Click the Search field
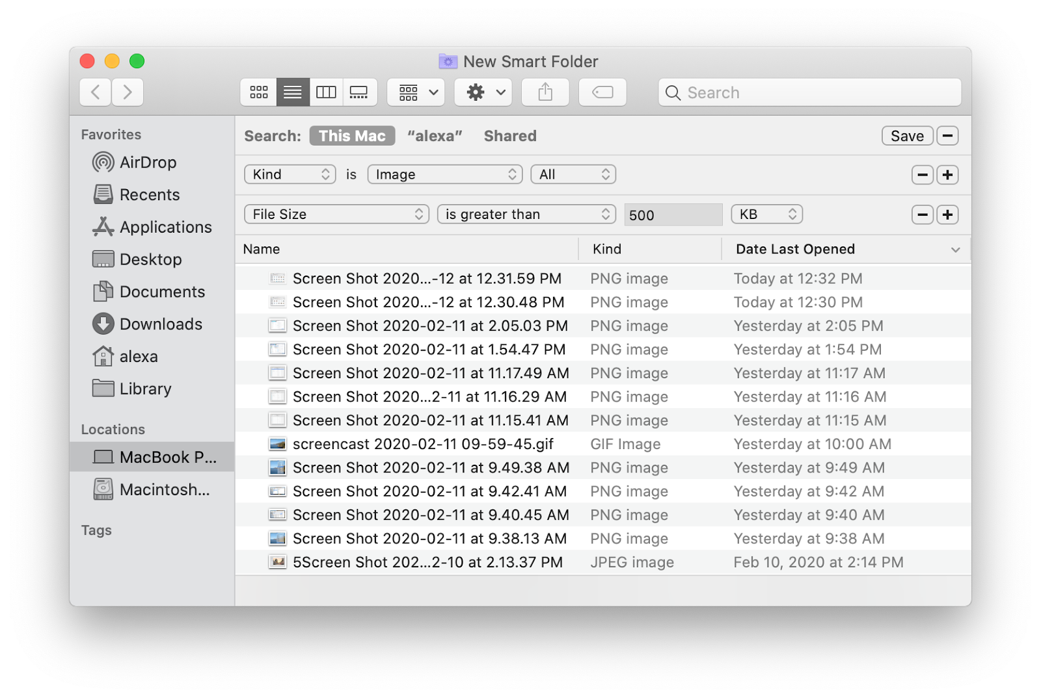1041x698 pixels. (x=810, y=92)
